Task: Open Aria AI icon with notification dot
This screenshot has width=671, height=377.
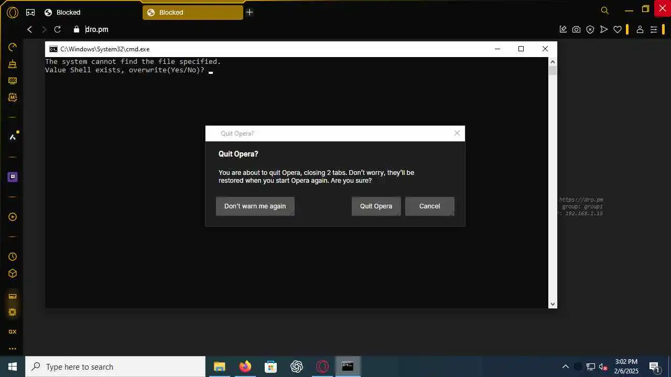Action: [13, 137]
